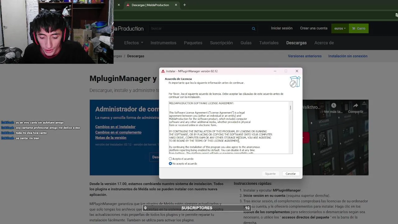Image resolution: width=398 pixels, height=224 pixels.
Task: Click the Cancelar button in installer
Action: tap(291, 174)
